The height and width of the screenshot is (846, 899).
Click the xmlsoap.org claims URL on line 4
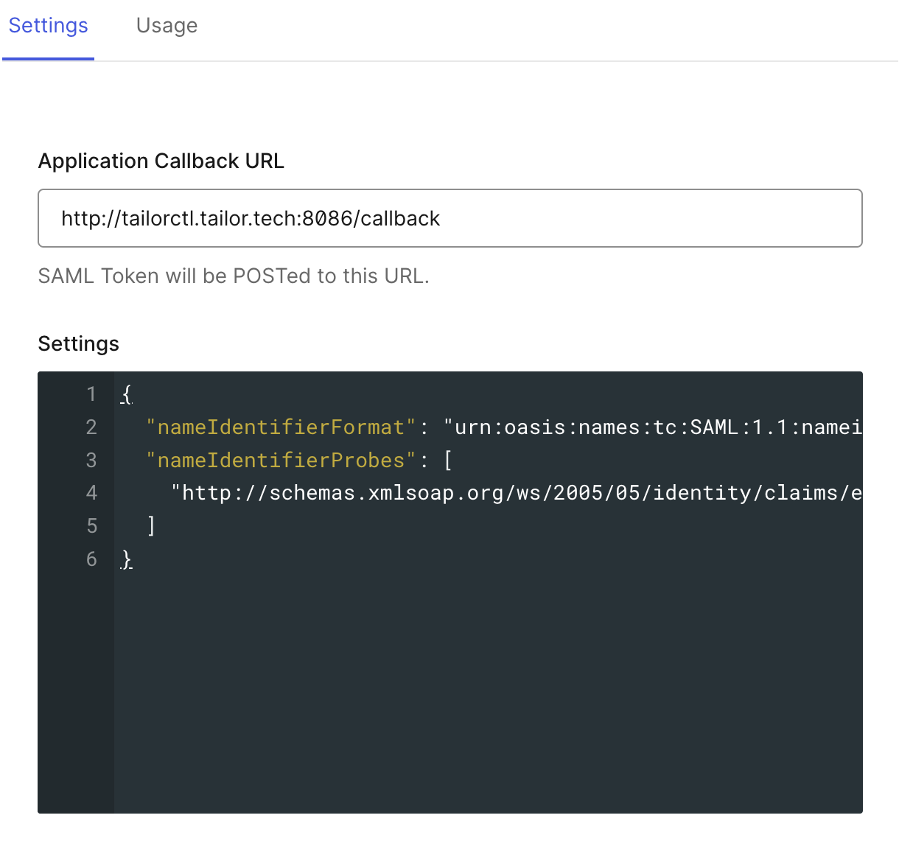click(x=516, y=492)
